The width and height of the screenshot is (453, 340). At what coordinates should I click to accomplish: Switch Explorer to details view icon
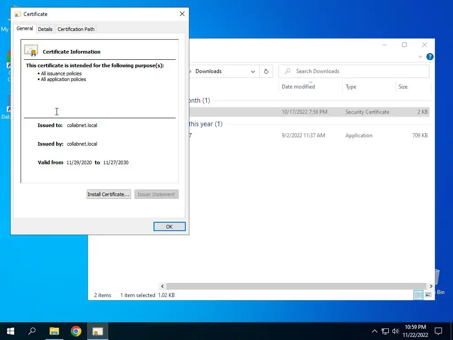[418, 294]
